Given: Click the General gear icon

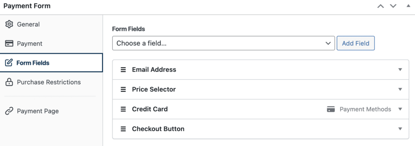Looking at the screenshot, I should (x=9, y=24).
